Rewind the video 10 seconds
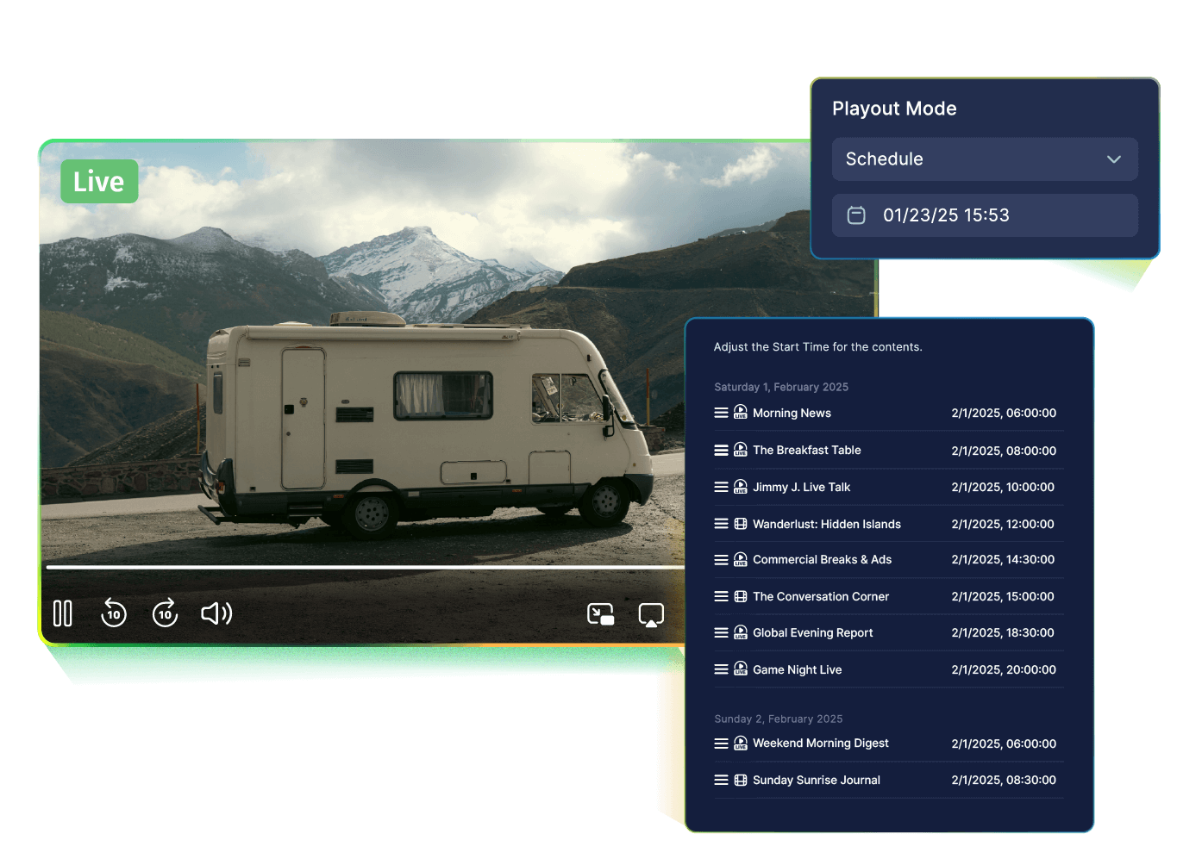 click(x=113, y=613)
